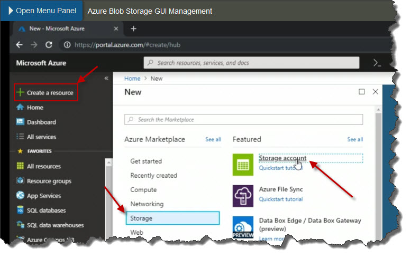The image size is (411, 258).
Task: Select the Storage marketplace category
Action: (x=173, y=218)
